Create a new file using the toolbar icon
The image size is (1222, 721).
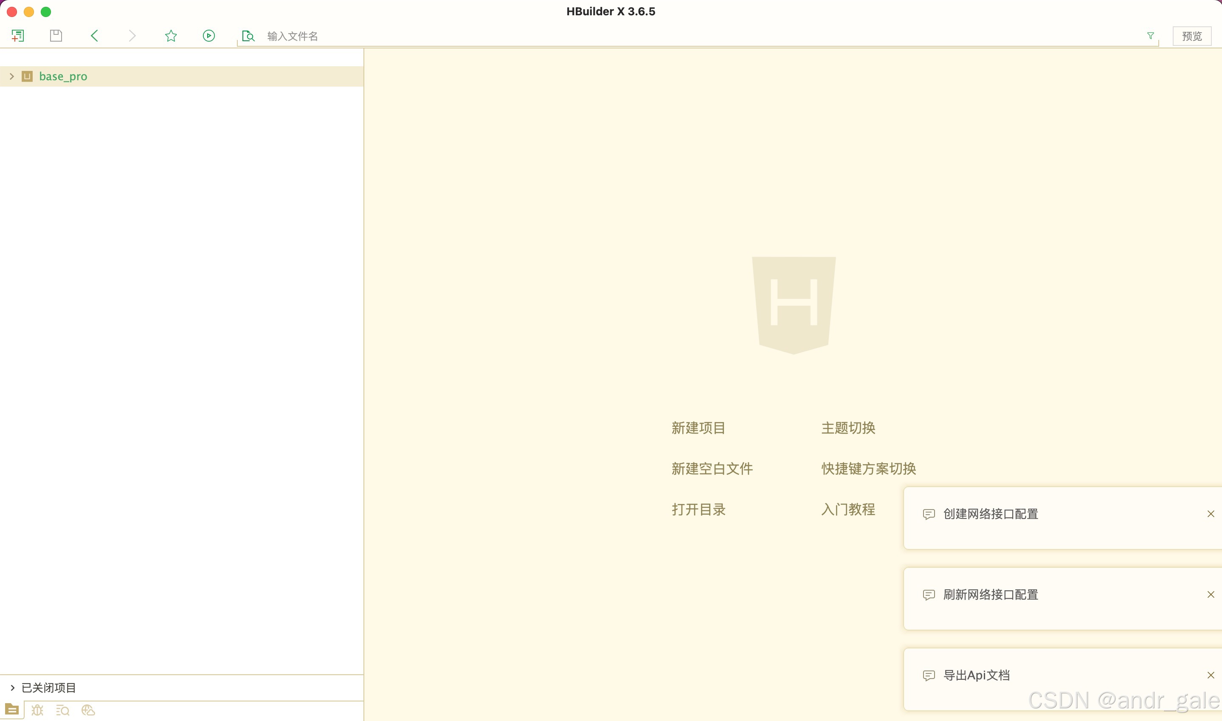tap(18, 36)
